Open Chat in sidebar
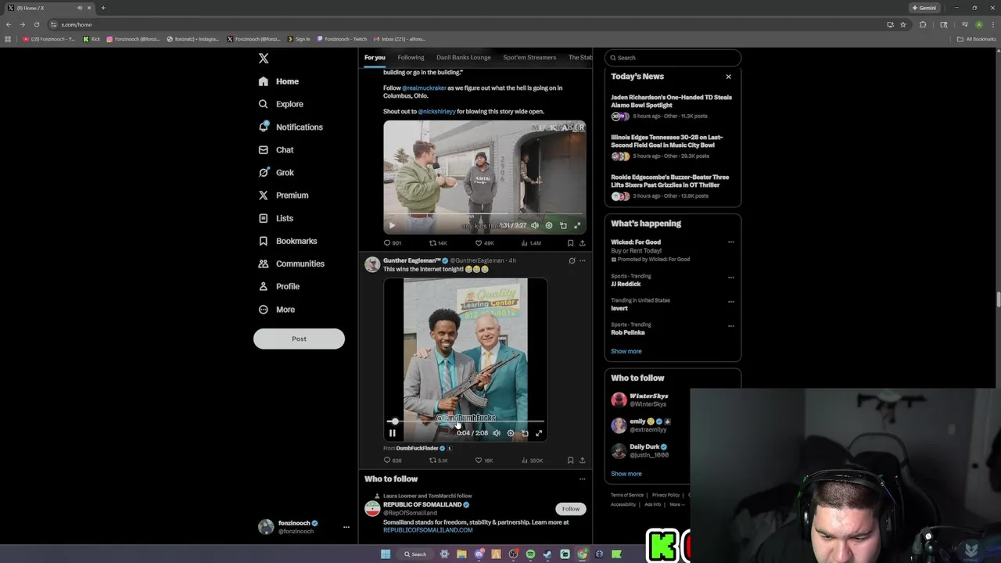The height and width of the screenshot is (563, 1001). tap(275, 149)
